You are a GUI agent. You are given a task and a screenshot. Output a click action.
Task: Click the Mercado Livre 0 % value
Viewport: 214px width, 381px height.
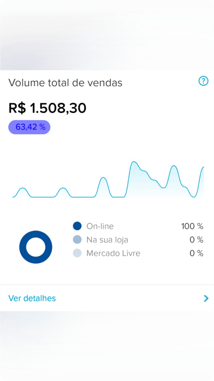tap(196, 253)
